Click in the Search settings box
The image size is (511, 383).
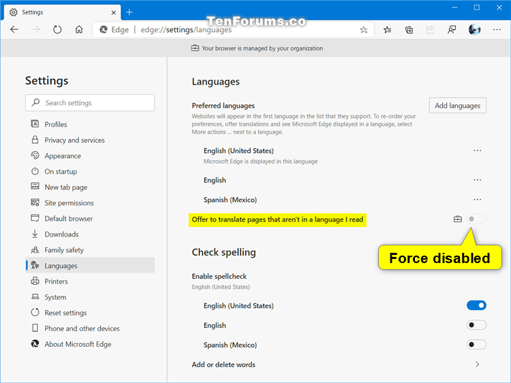coord(90,103)
